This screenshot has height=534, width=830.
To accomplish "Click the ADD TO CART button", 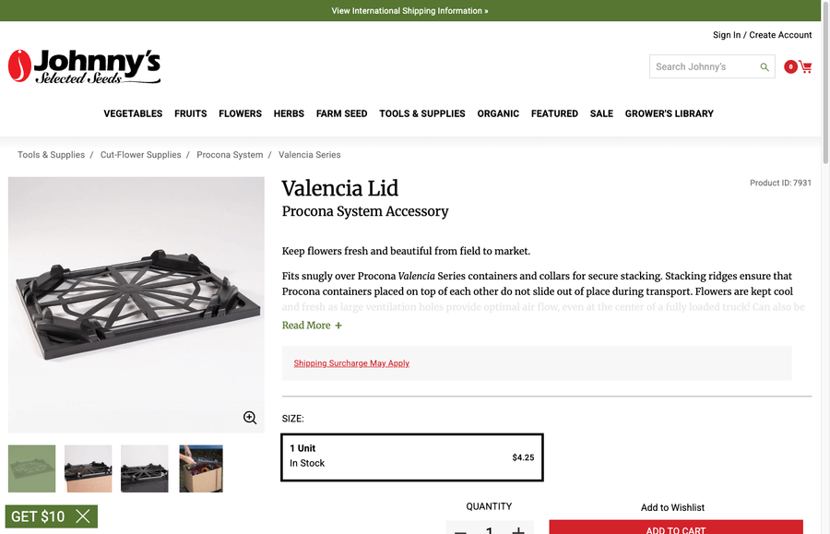I will (676, 529).
